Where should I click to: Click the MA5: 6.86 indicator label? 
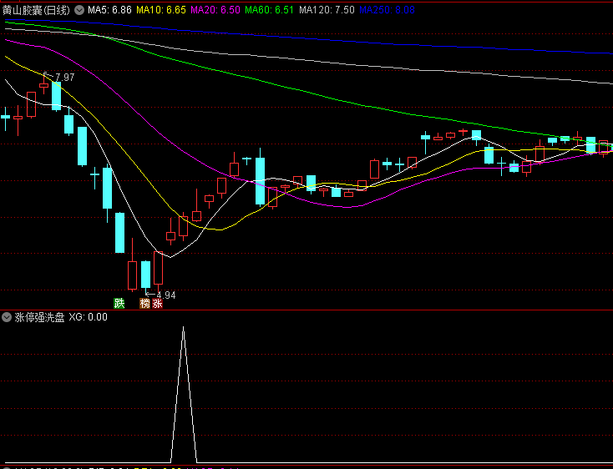click(x=109, y=10)
